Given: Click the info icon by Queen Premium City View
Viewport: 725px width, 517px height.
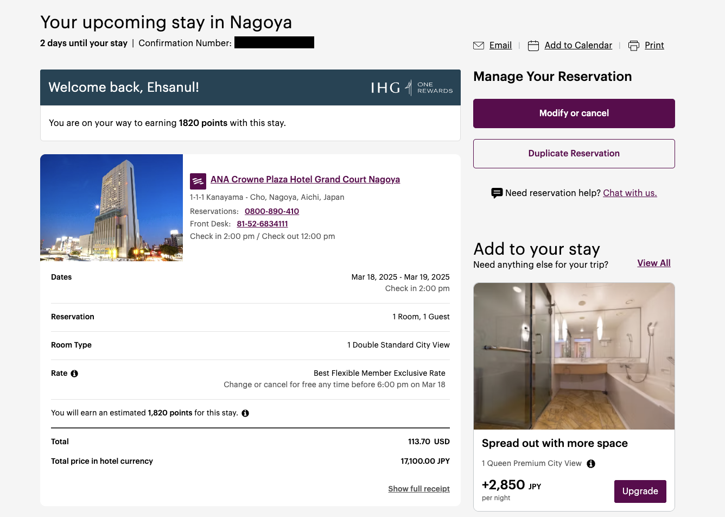Looking at the screenshot, I should coord(591,464).
